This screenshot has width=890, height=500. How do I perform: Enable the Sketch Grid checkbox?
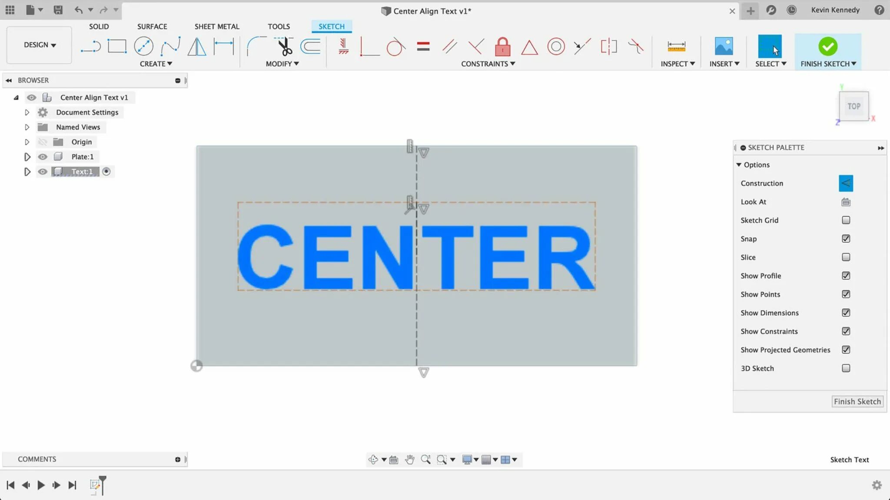(x=846, y=220)
